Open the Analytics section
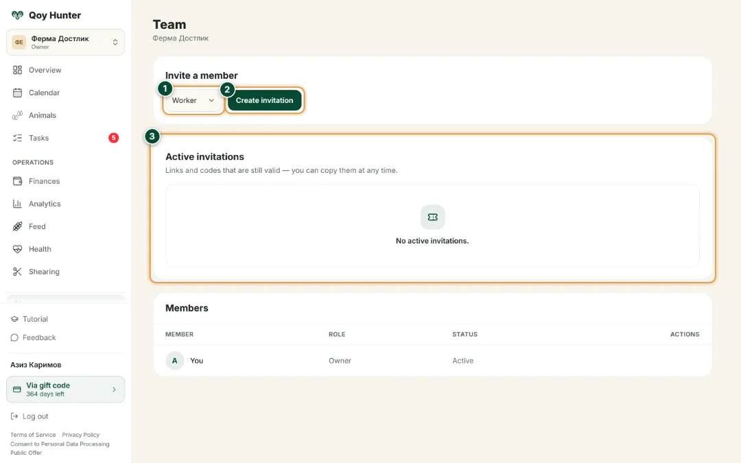The width and height of the screenshot is (741, 463). click(66, 204)
